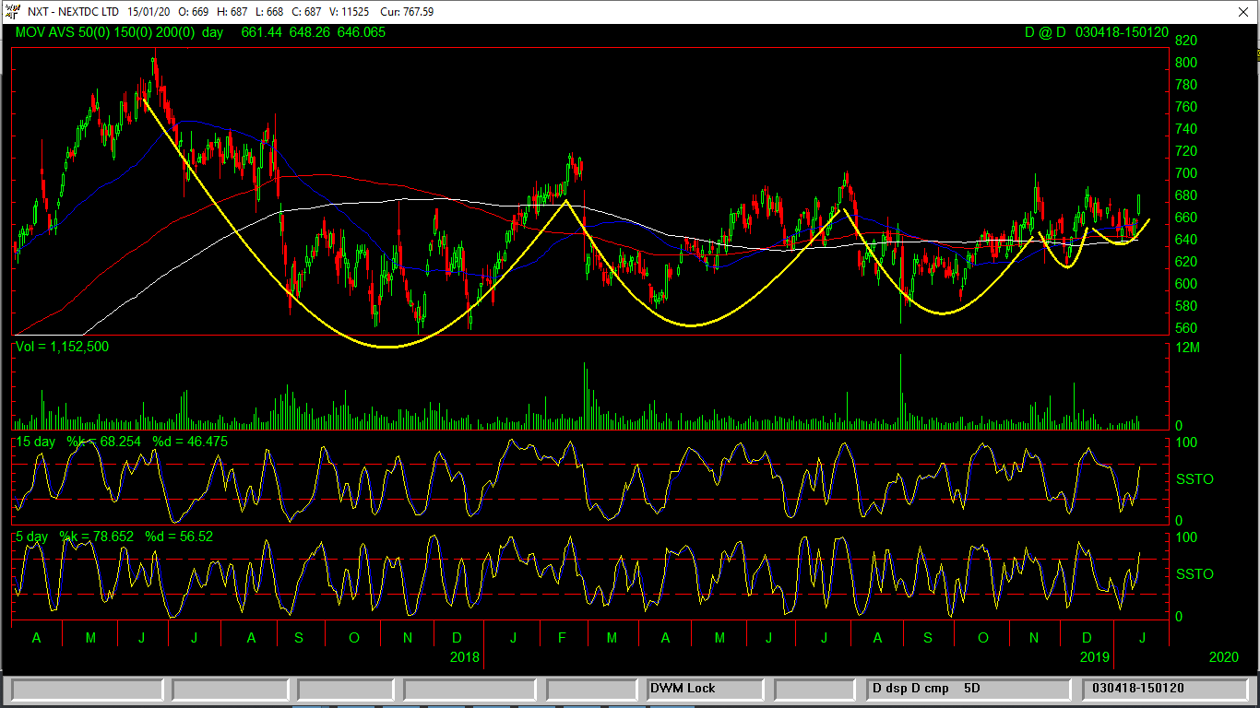Click the 2018 year label on time axis
1260x708 pixels.
[465, 657]
